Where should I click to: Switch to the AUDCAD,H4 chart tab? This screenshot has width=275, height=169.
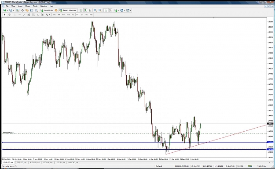pos(73,162)
